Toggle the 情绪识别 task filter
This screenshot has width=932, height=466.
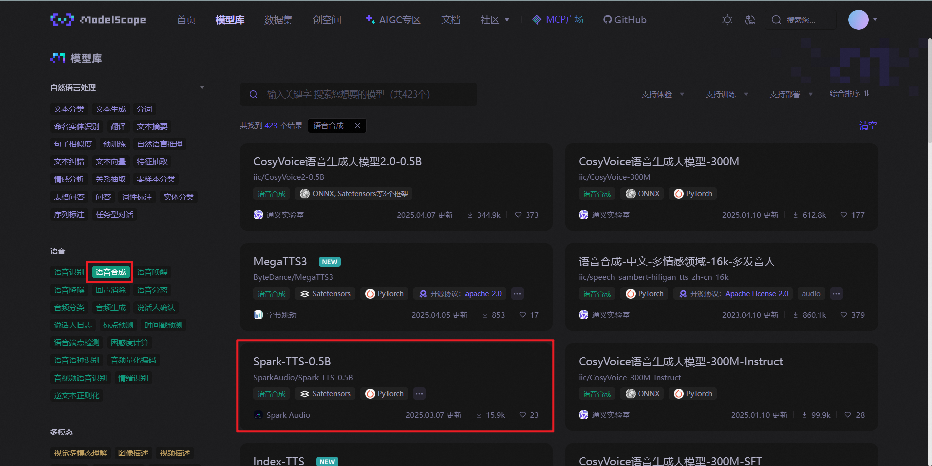pyautogui.click(x=133, y=378)
